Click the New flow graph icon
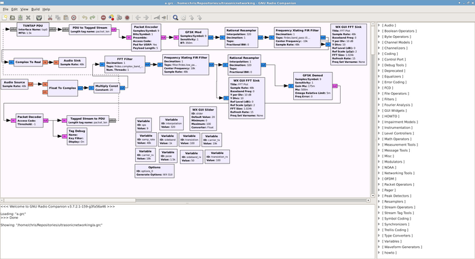The width and height of the screenshot is (475, 259). (5, 18)
